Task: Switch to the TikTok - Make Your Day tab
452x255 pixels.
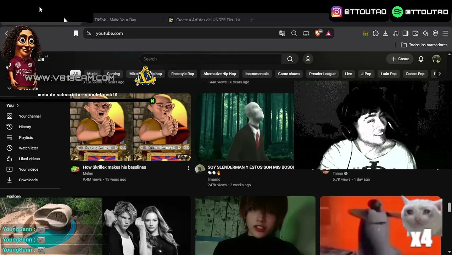Action: [x=115, y=20]
